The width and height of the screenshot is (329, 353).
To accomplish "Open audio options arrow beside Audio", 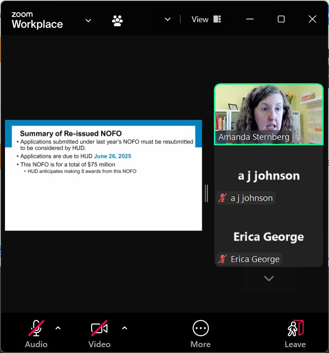I will pyautogui.click(x=58, y=328).
